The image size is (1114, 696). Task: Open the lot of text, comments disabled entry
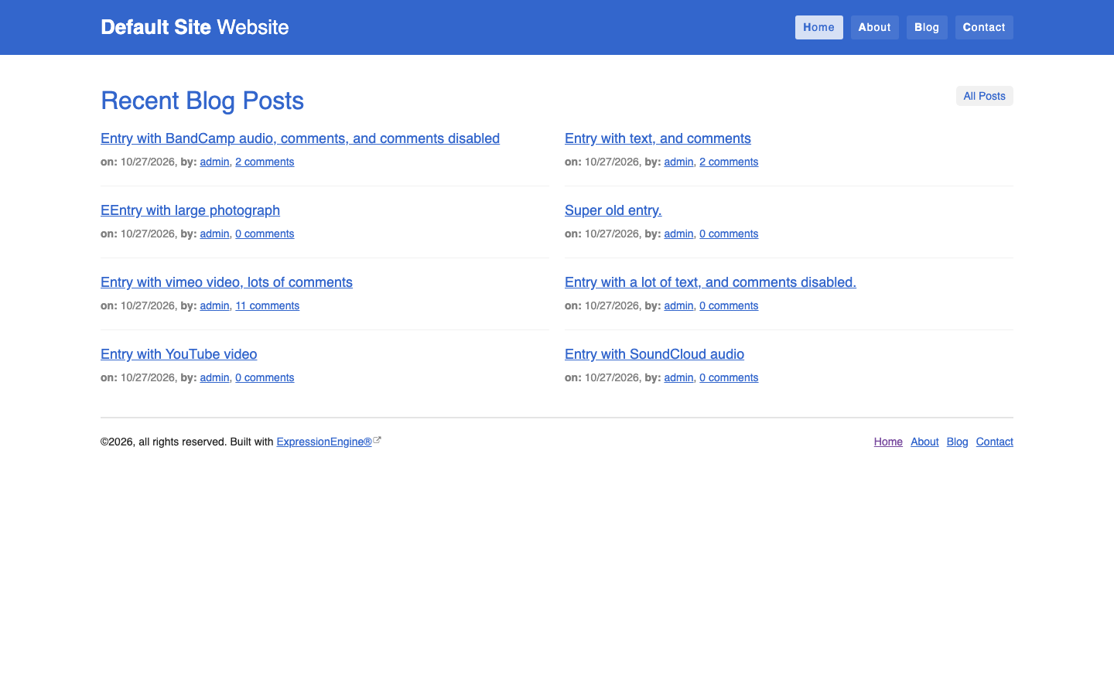pos(710,282)
